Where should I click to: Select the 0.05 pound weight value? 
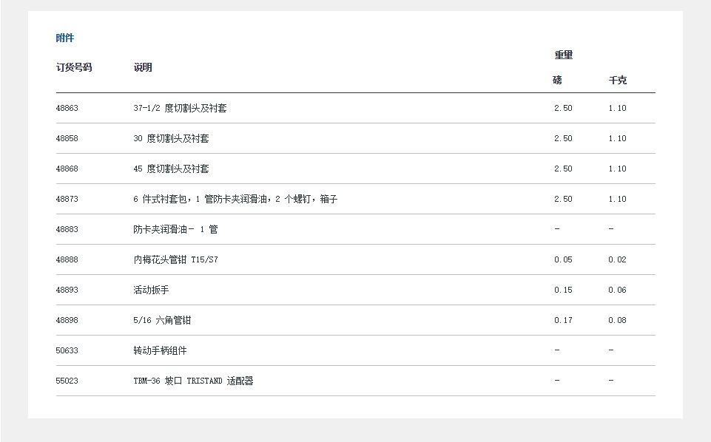tap(563, 259)
